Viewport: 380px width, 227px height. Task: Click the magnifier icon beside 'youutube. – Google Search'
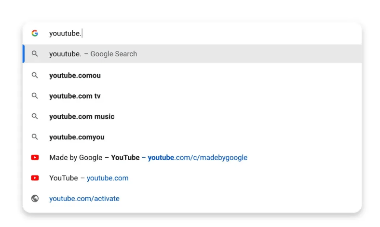pyautogui.click(x=35, y=54)
